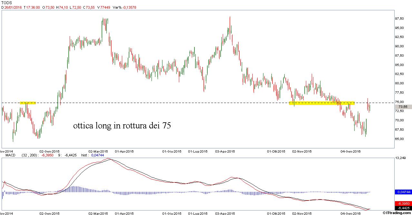Click the TODS ticker symbol title

(x=7, y=2)
